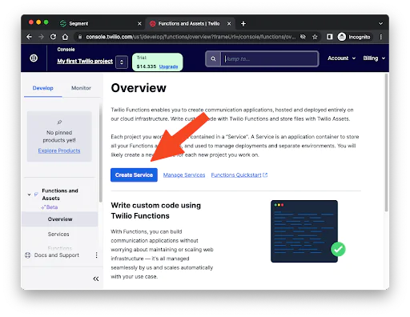410x317 pixels.
Task: Switch to the Monitor tab
Action: point(81,88)
